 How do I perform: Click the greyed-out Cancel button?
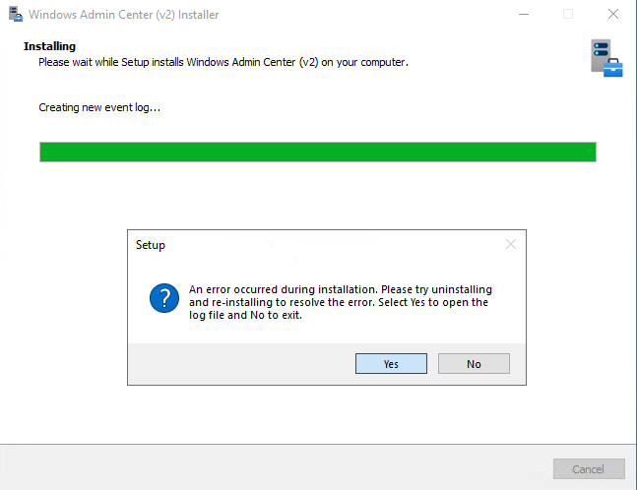click(x=589, y=469)
